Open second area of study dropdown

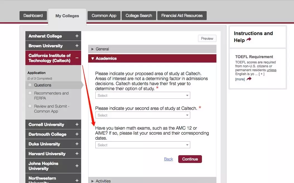click(x=143, y=115)
